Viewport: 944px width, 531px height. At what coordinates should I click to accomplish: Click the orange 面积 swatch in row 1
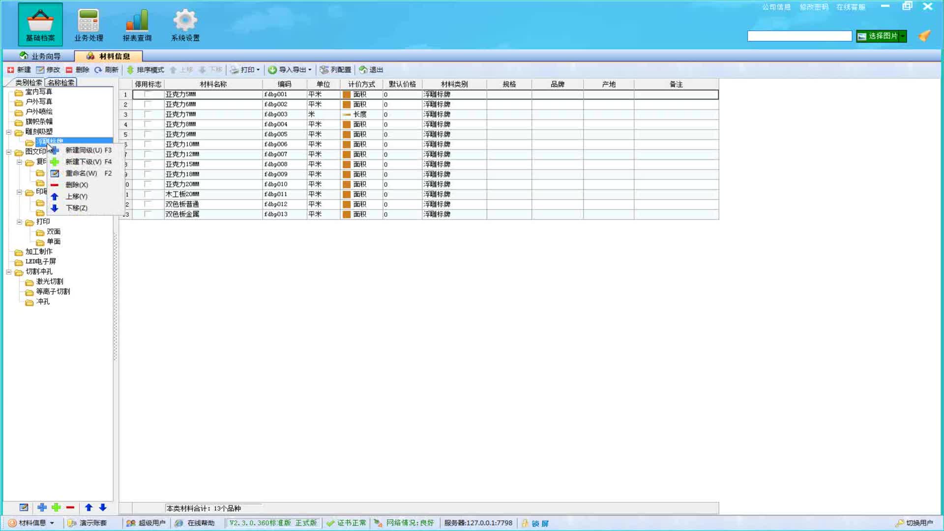click(x=347, y=94)
